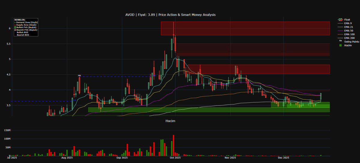Click the tallest red volume bar near Oct 2025
Viewport: 360px width, 163px height.
[x=174, y=146]
